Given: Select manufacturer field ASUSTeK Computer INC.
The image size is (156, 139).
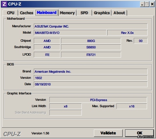Looking at the screenshot, I should coord(90,26).
